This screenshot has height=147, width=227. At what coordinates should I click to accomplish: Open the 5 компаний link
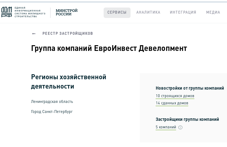166,127
